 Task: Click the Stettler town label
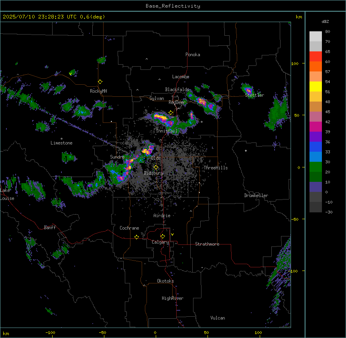coord(254,95)
